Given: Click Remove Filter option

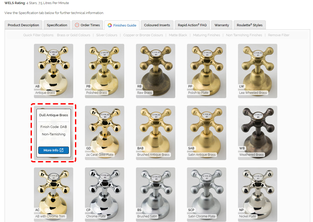Looking at the screenshot, I should [x=279, y=35].
